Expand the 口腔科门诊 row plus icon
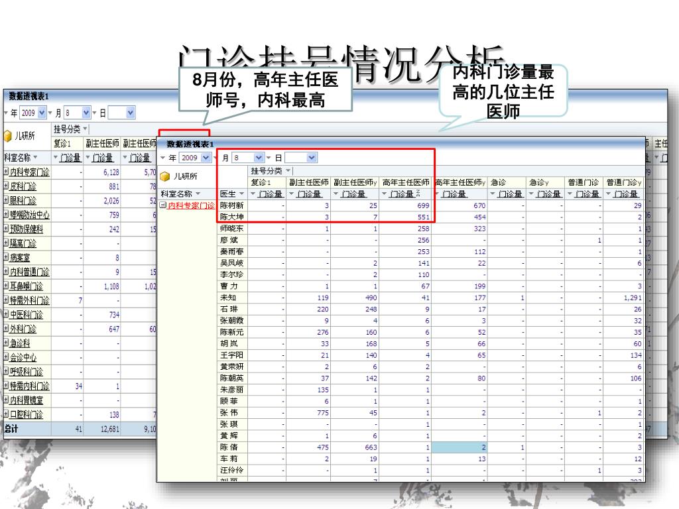This screenshot has height=509, width=679. click(x=6, y=415)
